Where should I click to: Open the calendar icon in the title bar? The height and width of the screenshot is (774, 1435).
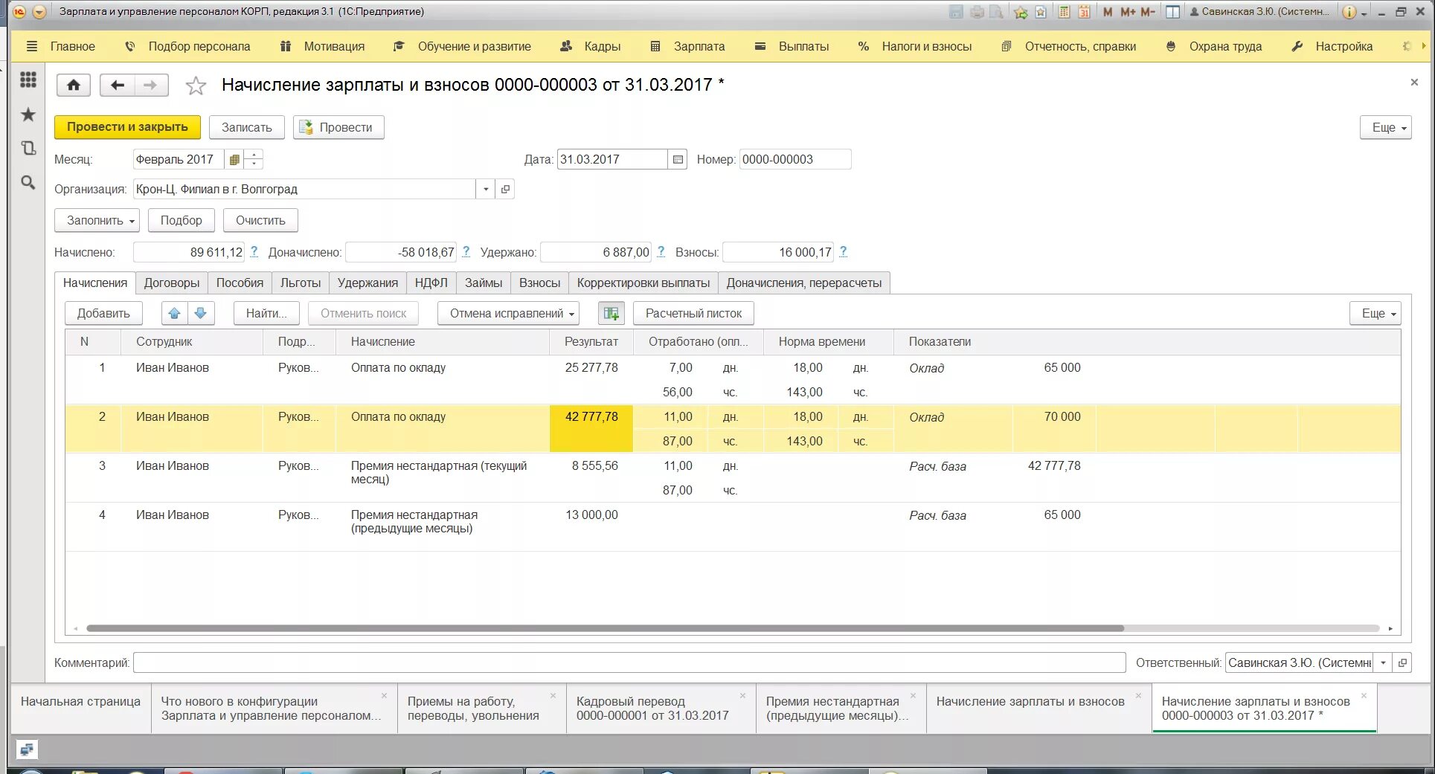coord(1085,12)
